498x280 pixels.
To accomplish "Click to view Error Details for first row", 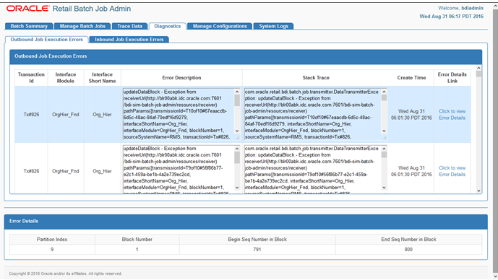I will [x=452, y=115].
